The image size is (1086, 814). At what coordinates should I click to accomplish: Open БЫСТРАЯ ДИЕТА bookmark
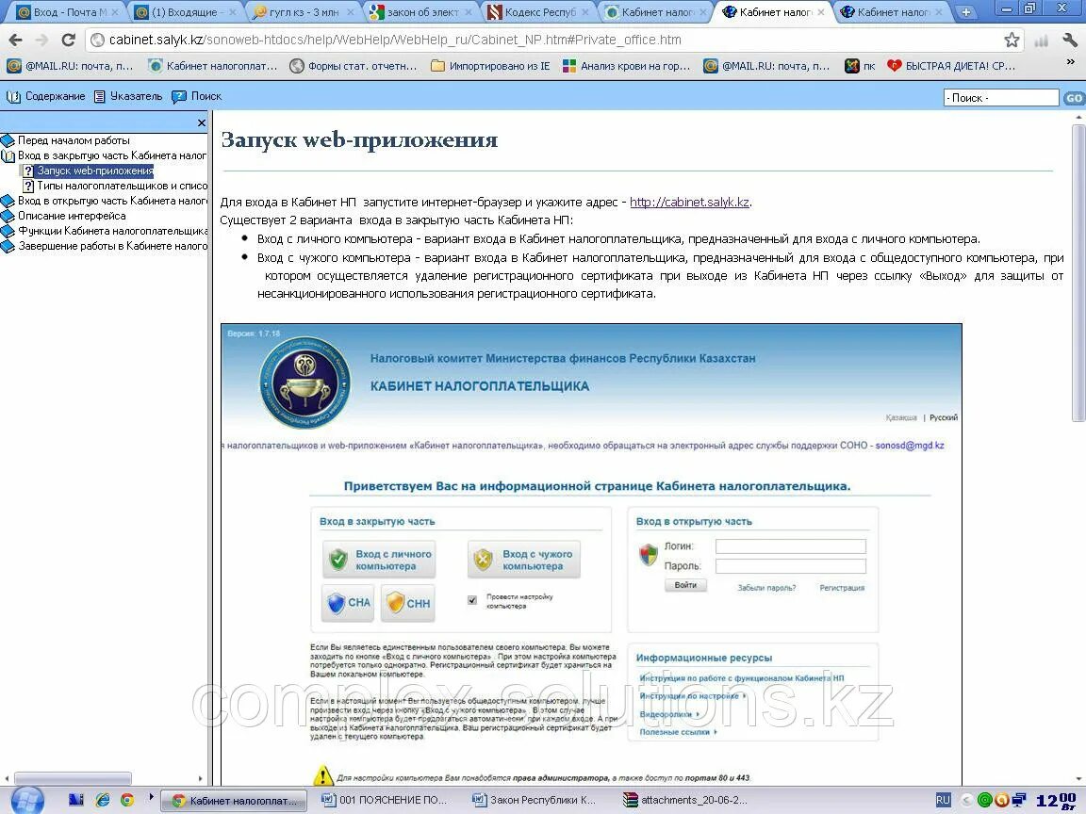pyautogui.click(x=951, y=67)
